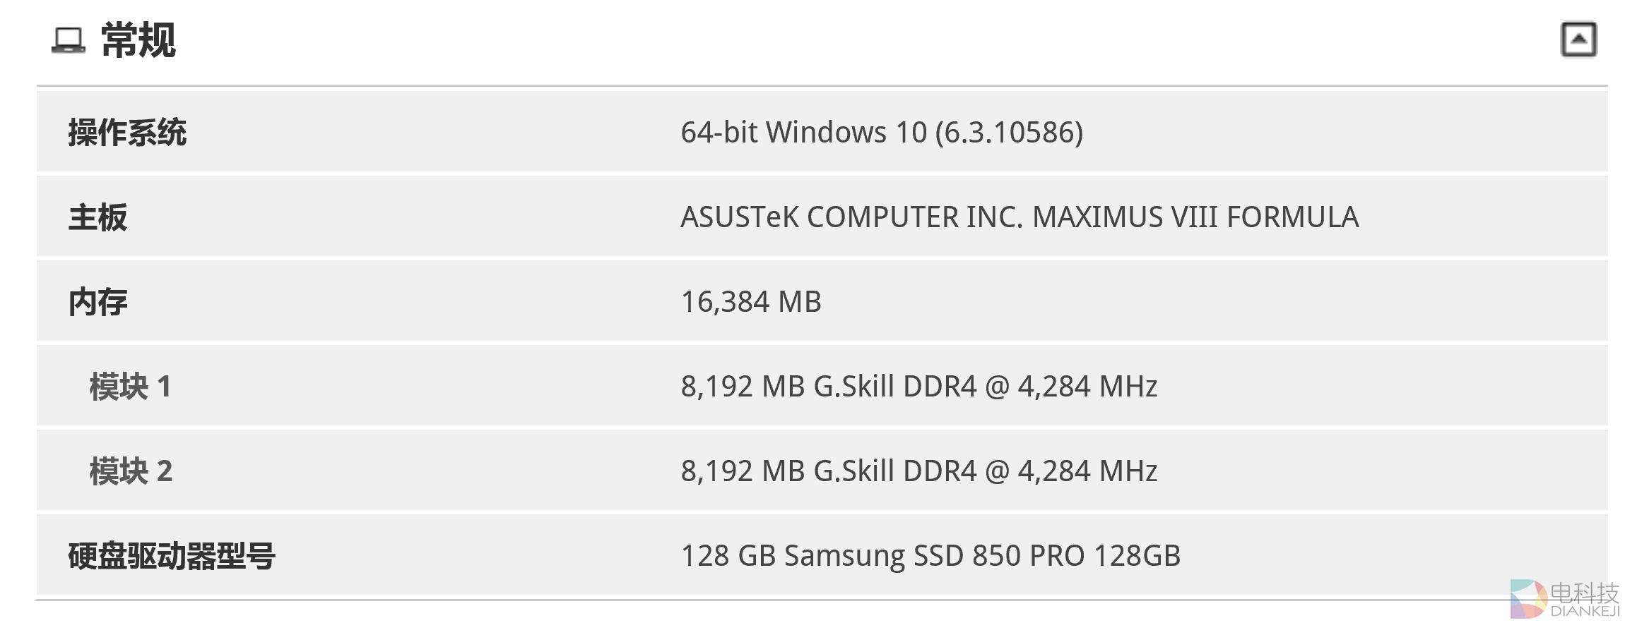1637x630 pixels.
Task: Click the 常规 section title
Action: [138, 41]
